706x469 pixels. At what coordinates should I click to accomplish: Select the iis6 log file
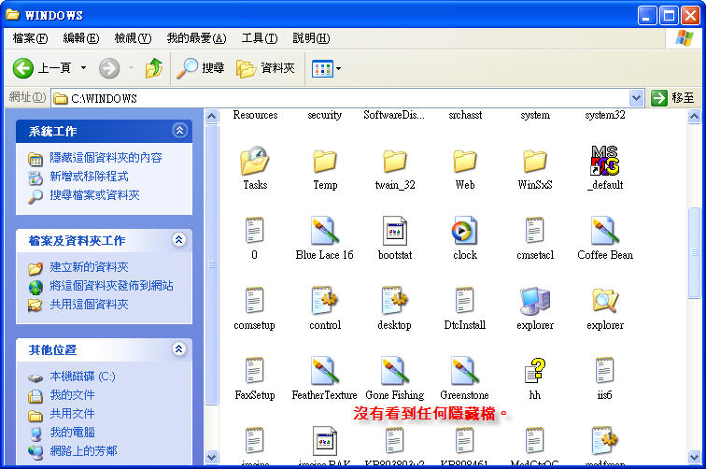(x=605, y=378)
